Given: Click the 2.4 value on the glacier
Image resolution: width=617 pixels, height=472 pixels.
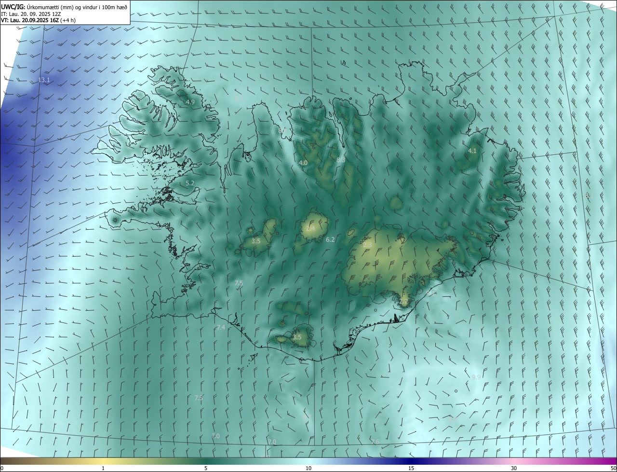Looking at the screenshot, I should click(x=310, y=228).
